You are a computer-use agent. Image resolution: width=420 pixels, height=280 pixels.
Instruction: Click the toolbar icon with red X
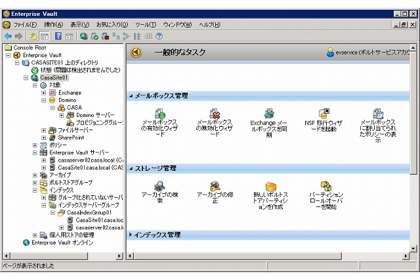click(105, 36)
